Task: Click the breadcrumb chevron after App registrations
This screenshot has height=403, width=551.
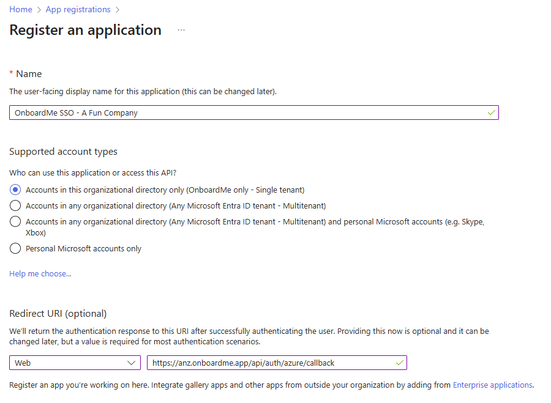Action: pos(118,10)
